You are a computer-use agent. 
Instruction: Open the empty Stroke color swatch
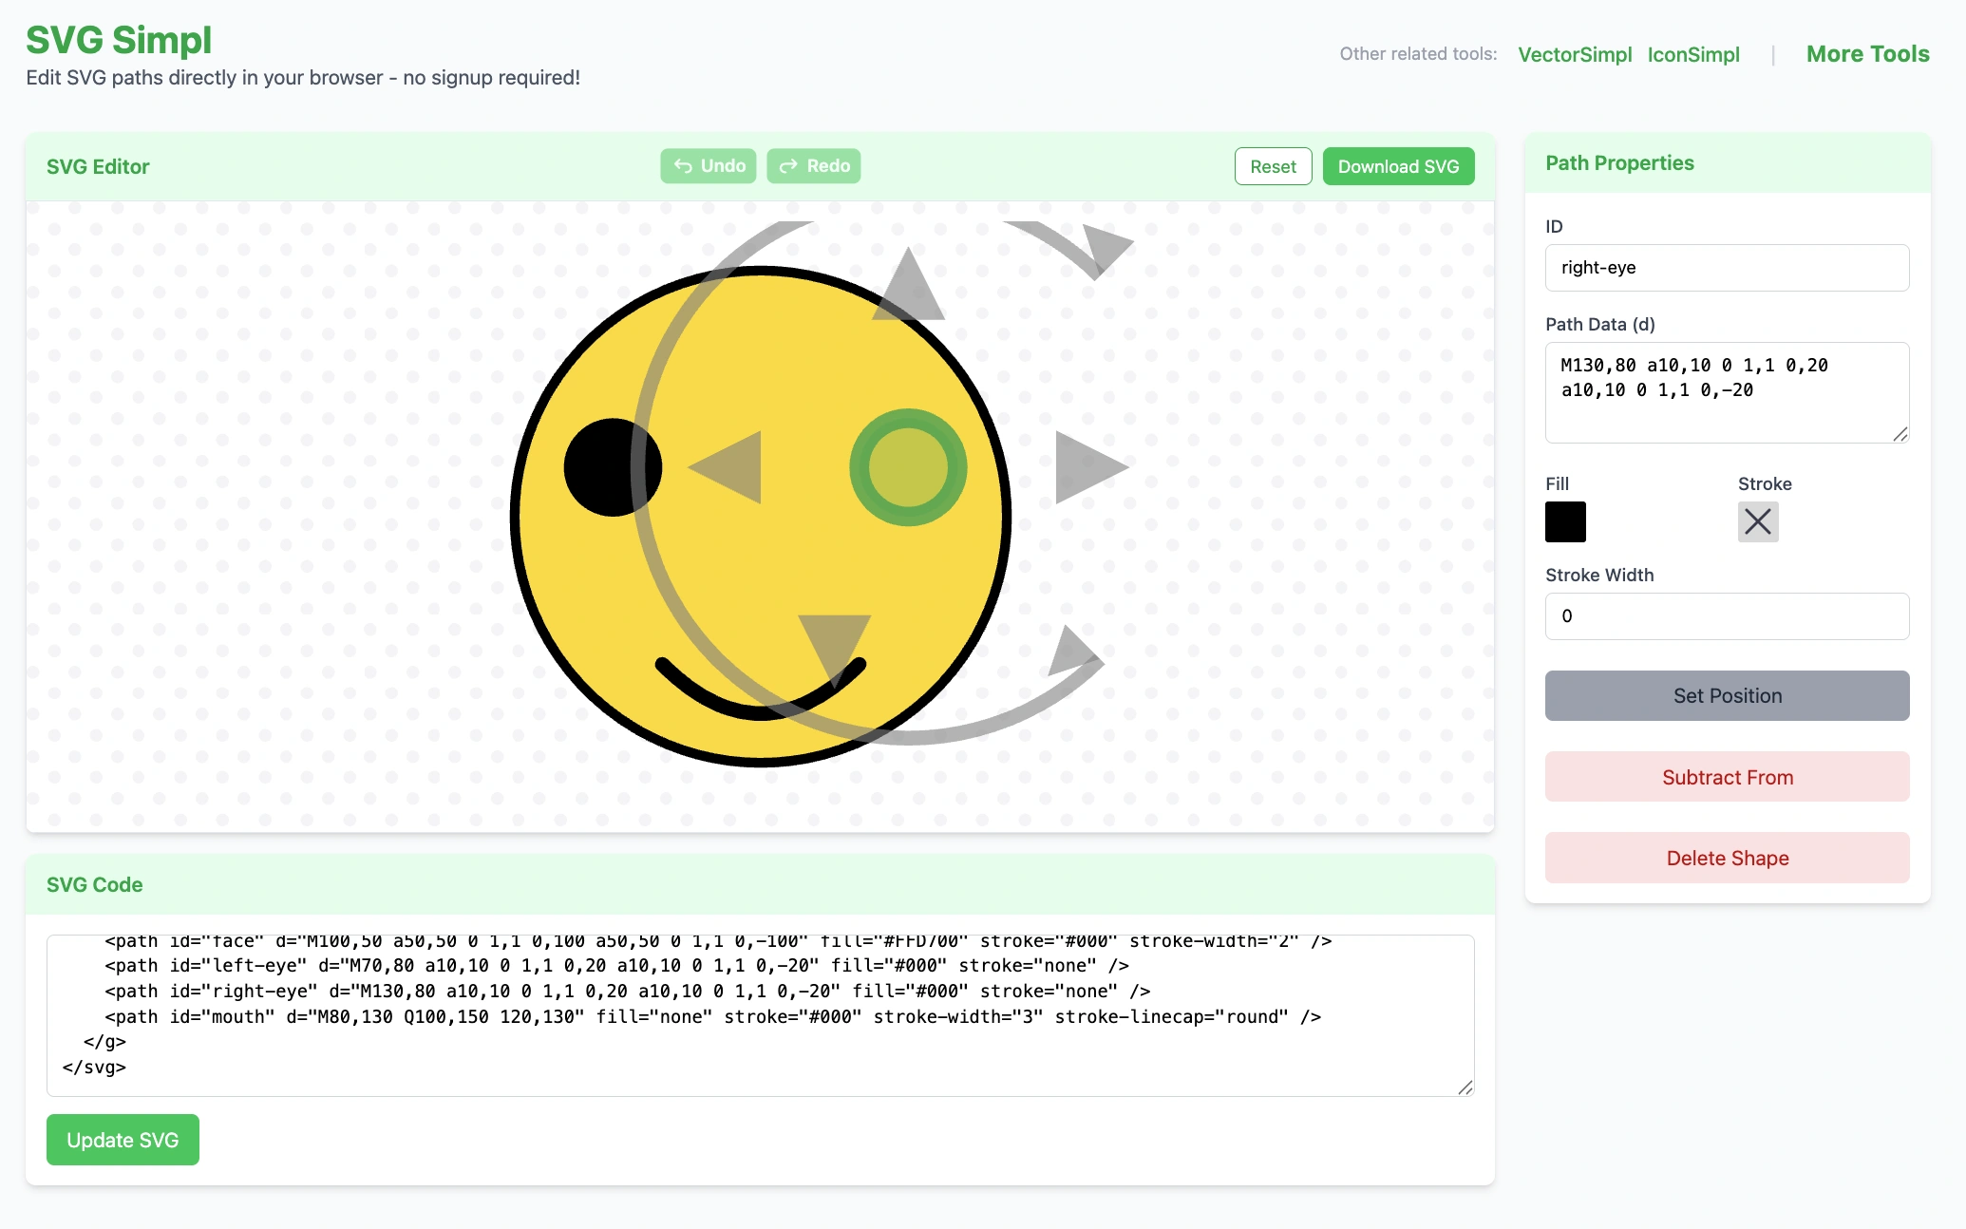pyautogui.click(x=1758, y=522)
